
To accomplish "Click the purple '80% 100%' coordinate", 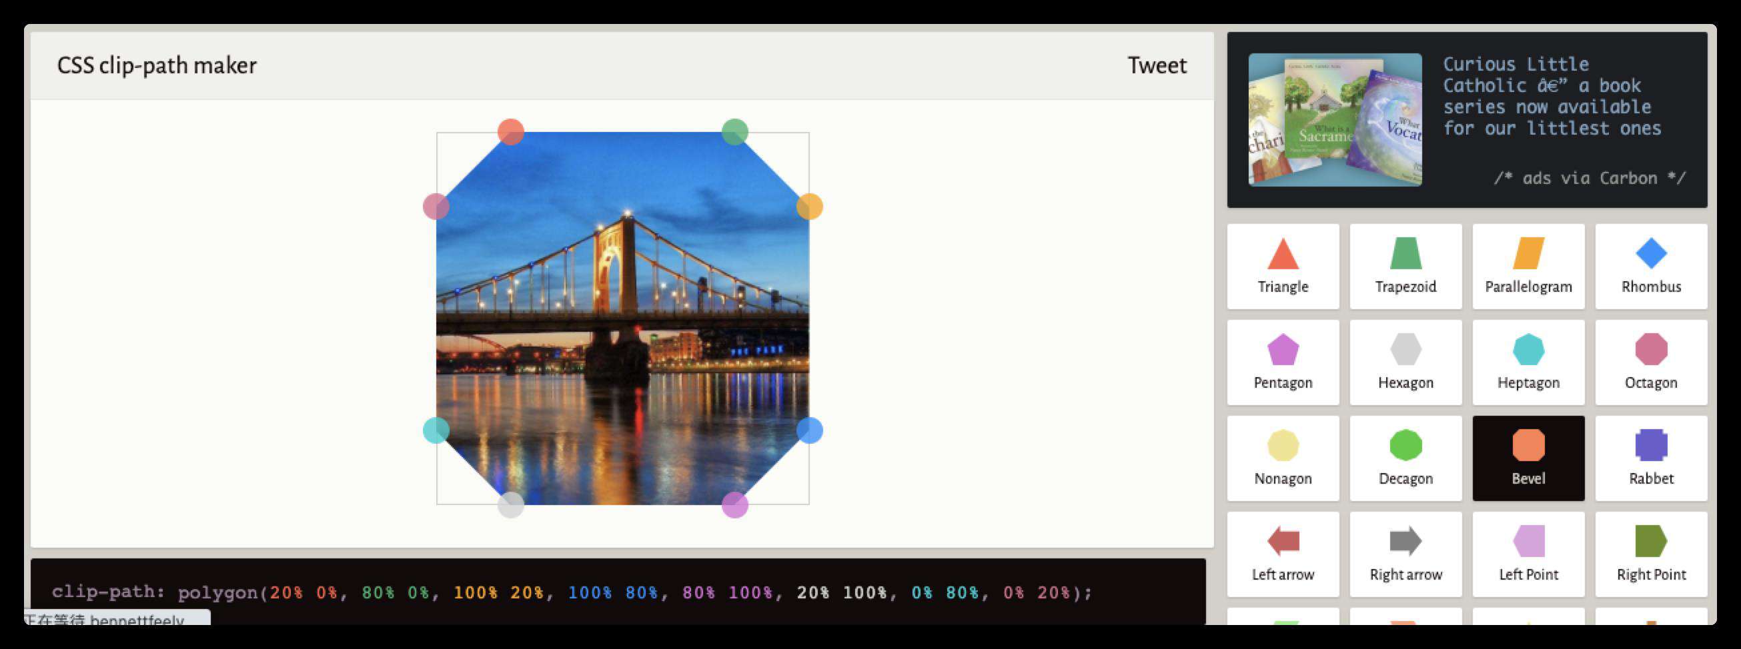I will [x=727, y=593].
